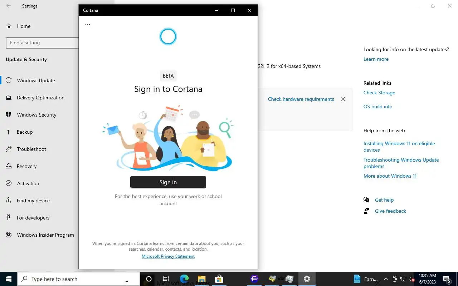Click the Cortana circle logo
This screenshot has height=286, width=458.
pyautogui.click(x=168, y=36)
